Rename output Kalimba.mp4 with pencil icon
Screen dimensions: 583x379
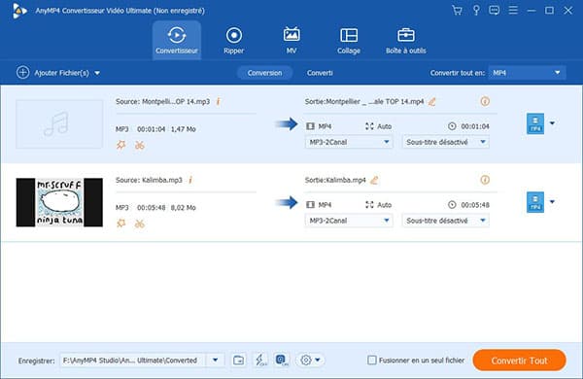coord(374,180)
